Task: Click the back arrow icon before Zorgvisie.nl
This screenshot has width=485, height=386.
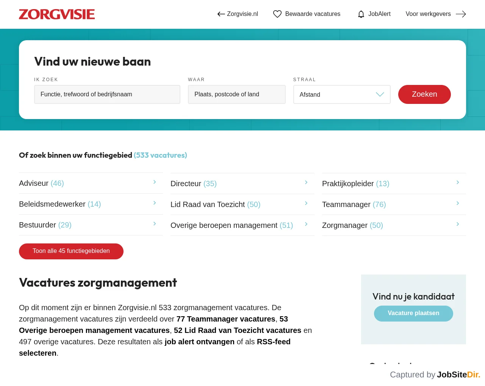Action: [x=221, y=14]
